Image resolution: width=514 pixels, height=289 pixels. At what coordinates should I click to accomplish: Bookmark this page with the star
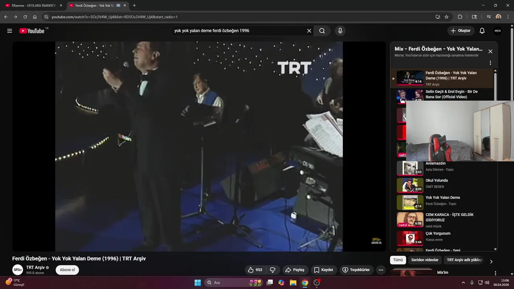[447, 17]
